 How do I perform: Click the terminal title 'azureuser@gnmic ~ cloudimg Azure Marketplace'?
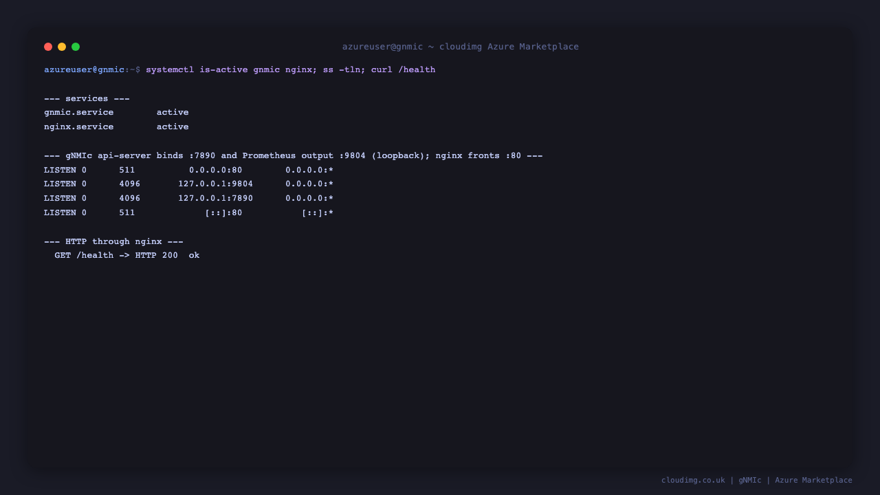click(x=461, y=47)
